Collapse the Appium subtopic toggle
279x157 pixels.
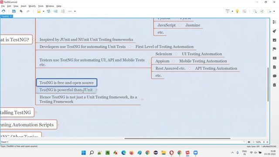click(x=174, y=61)
